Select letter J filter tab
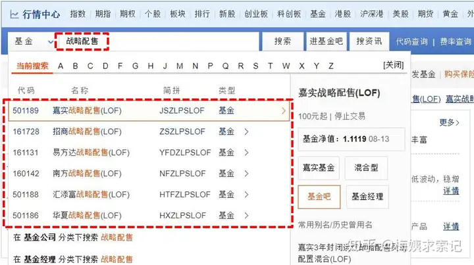The width and height of the screenshot is (474, 265). coord(165,66)
